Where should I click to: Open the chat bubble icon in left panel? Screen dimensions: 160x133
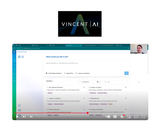pyautogui.click(x=20, y=105)
